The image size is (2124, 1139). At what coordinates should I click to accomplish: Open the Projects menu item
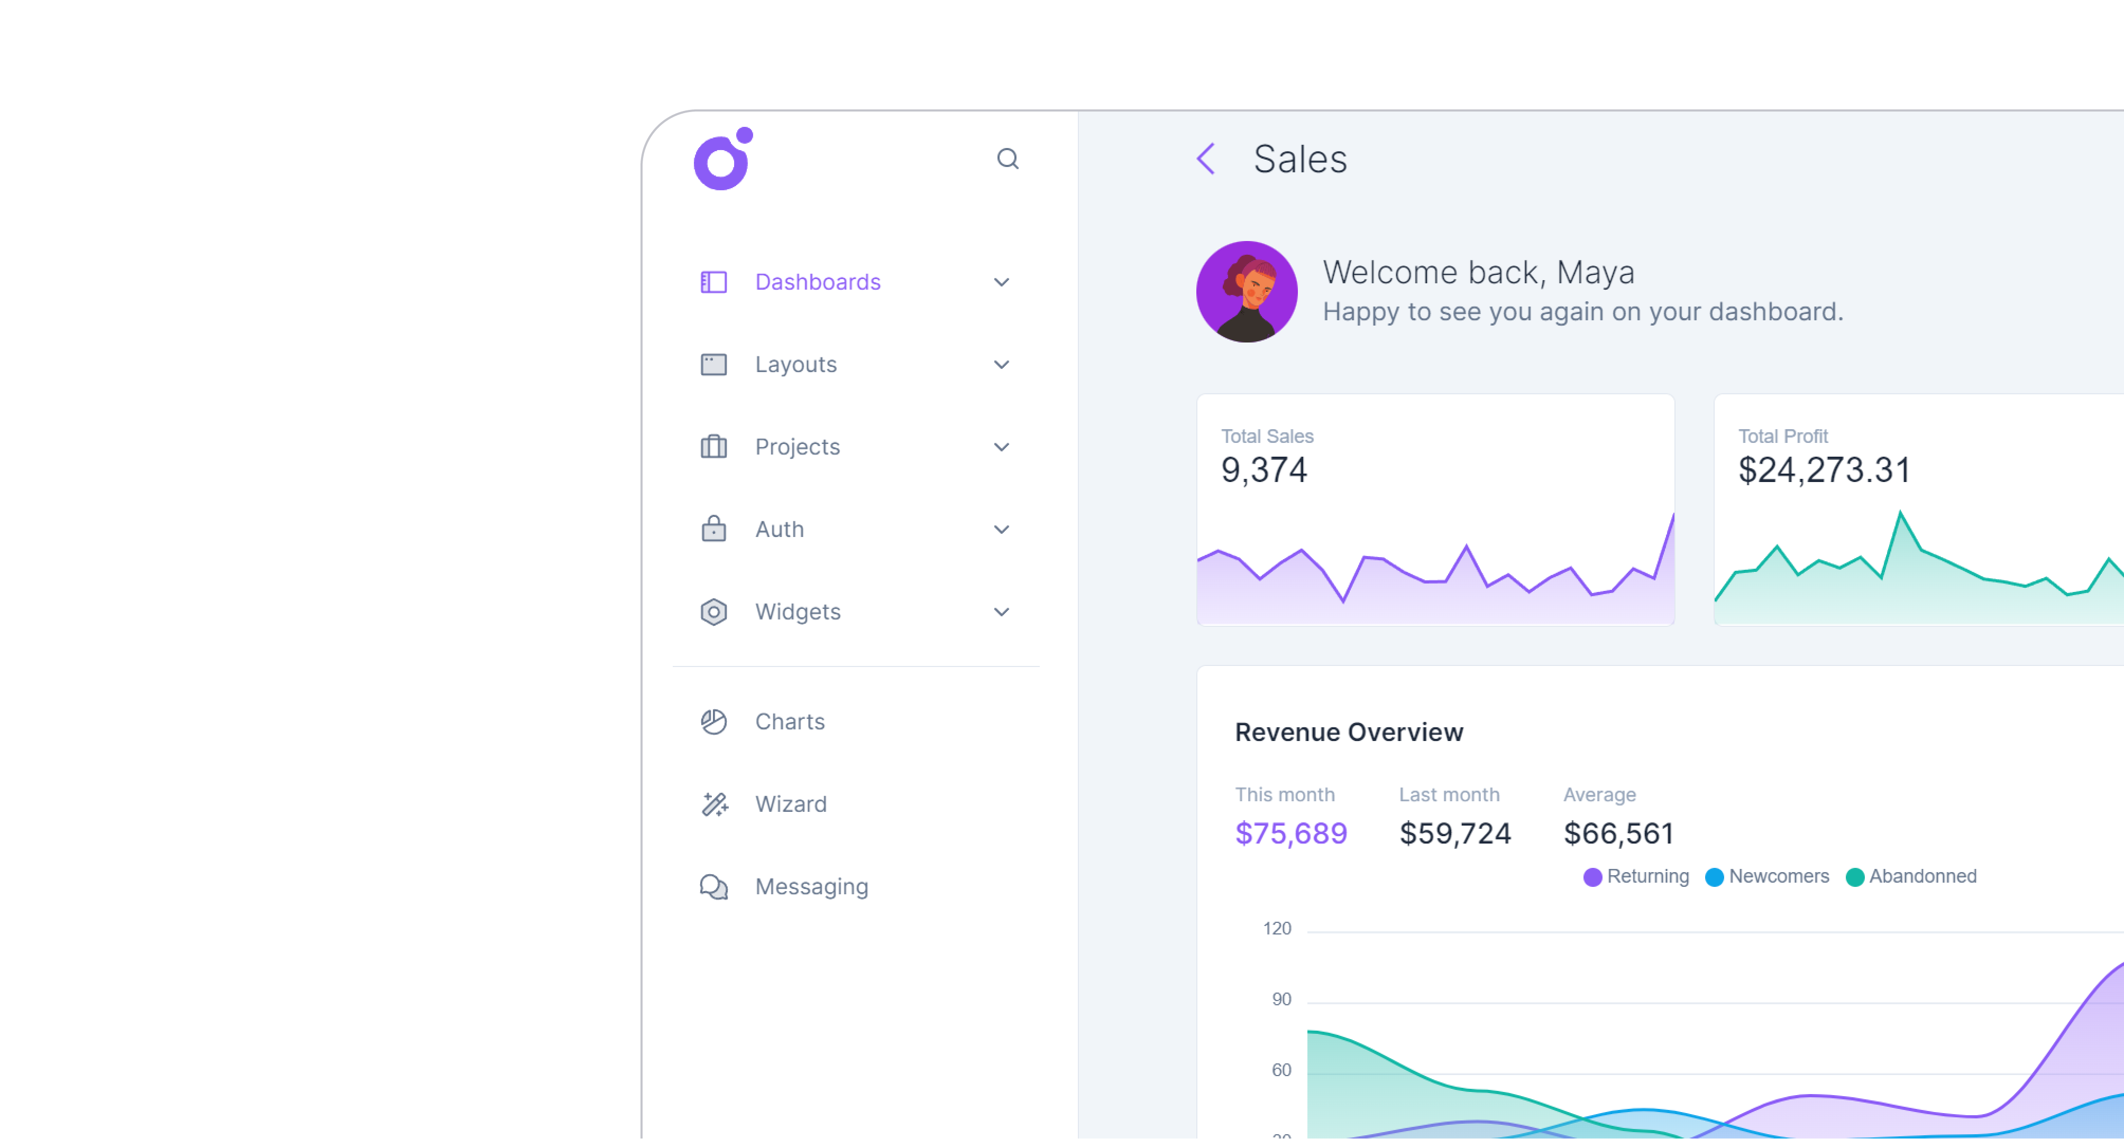tap(796, 448)
